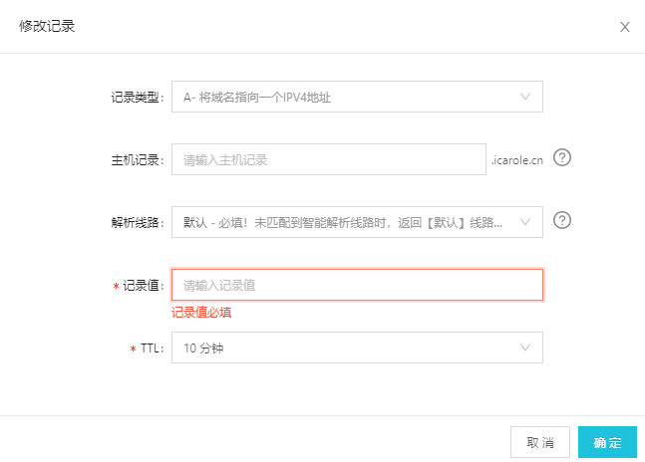Click the 取消 button

click(x=540, y=442)
